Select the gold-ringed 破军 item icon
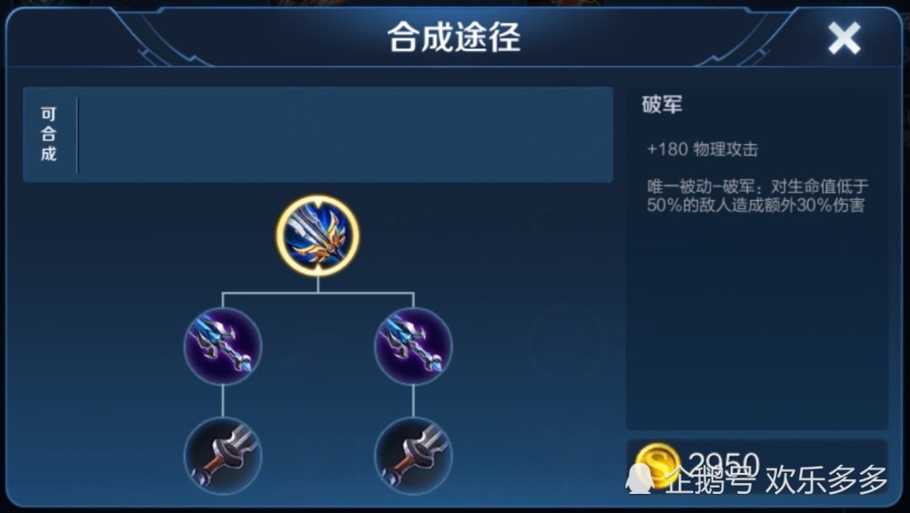This screenshot has width=910, height=513. (x=318, y=236)
